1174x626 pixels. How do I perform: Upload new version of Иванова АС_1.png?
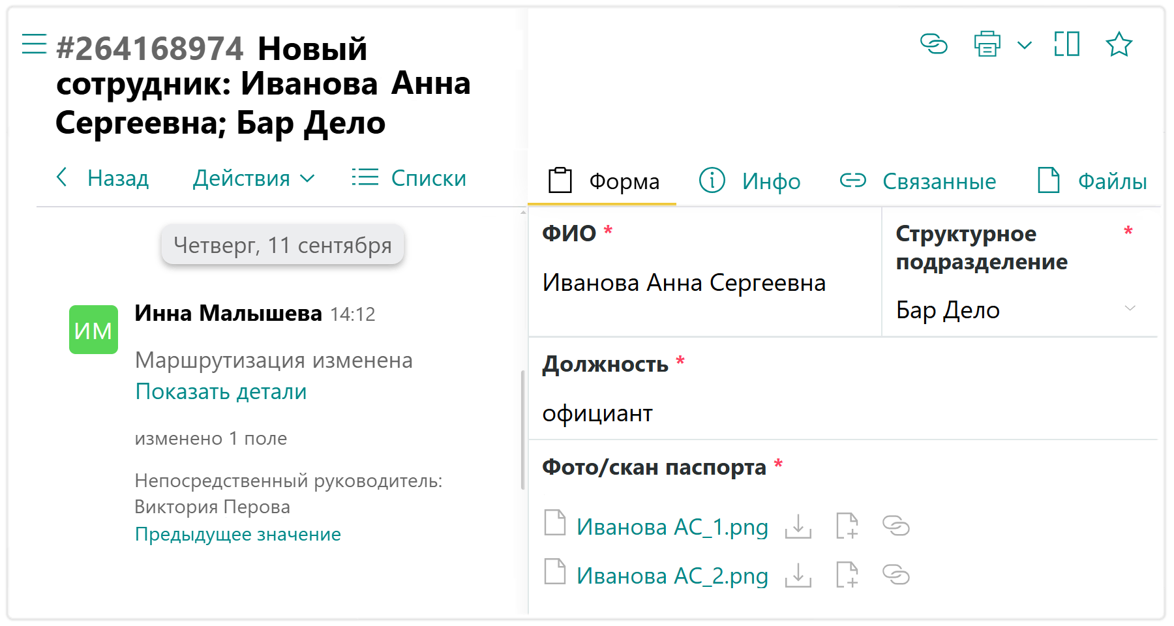click(x=847, y=526)
